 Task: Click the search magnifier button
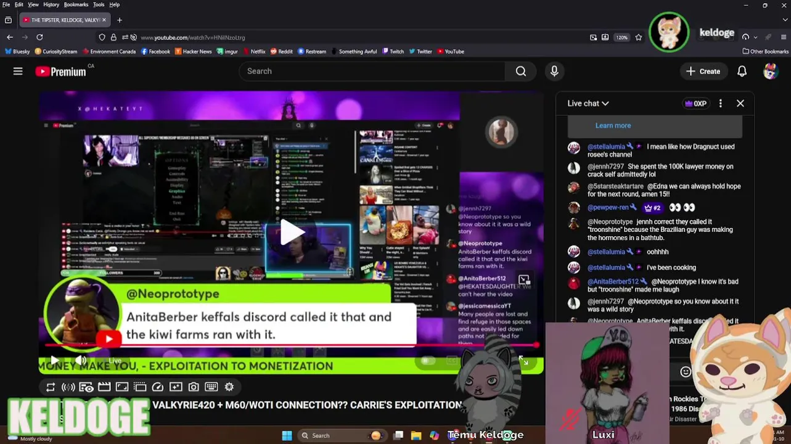click(x=521, y=72)
